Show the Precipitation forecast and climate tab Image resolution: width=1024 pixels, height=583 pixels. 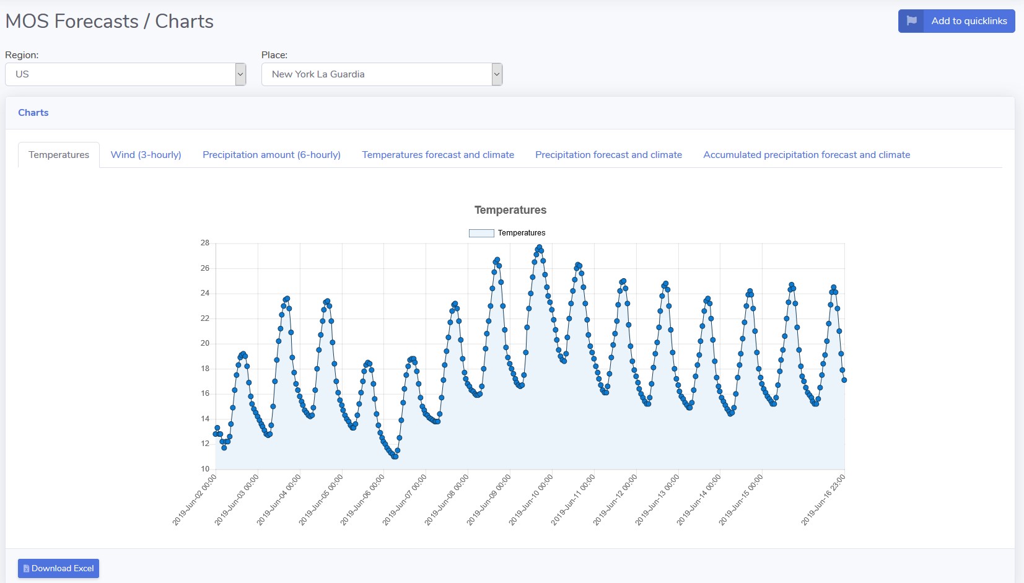tap(608, 155)
